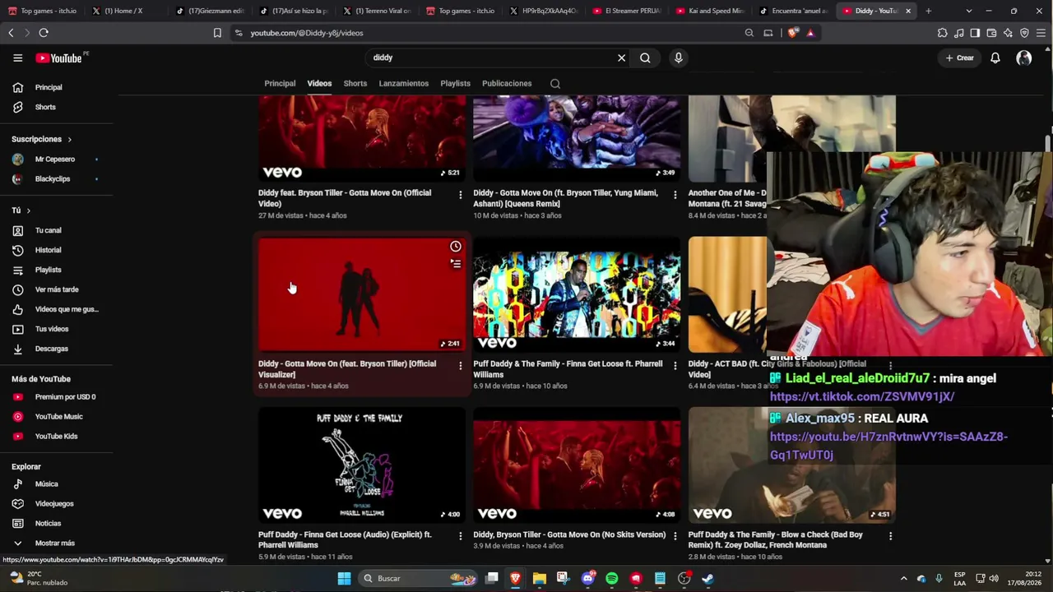
Task: Open options for Gotta Move On Official Visualizer
Action: pyautogui.click(x=460, y=365)
